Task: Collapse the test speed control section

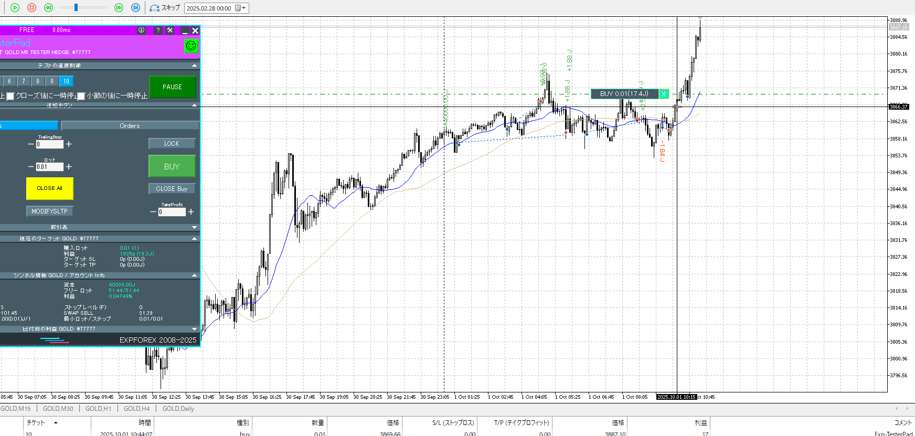Action: pos(195,66)
